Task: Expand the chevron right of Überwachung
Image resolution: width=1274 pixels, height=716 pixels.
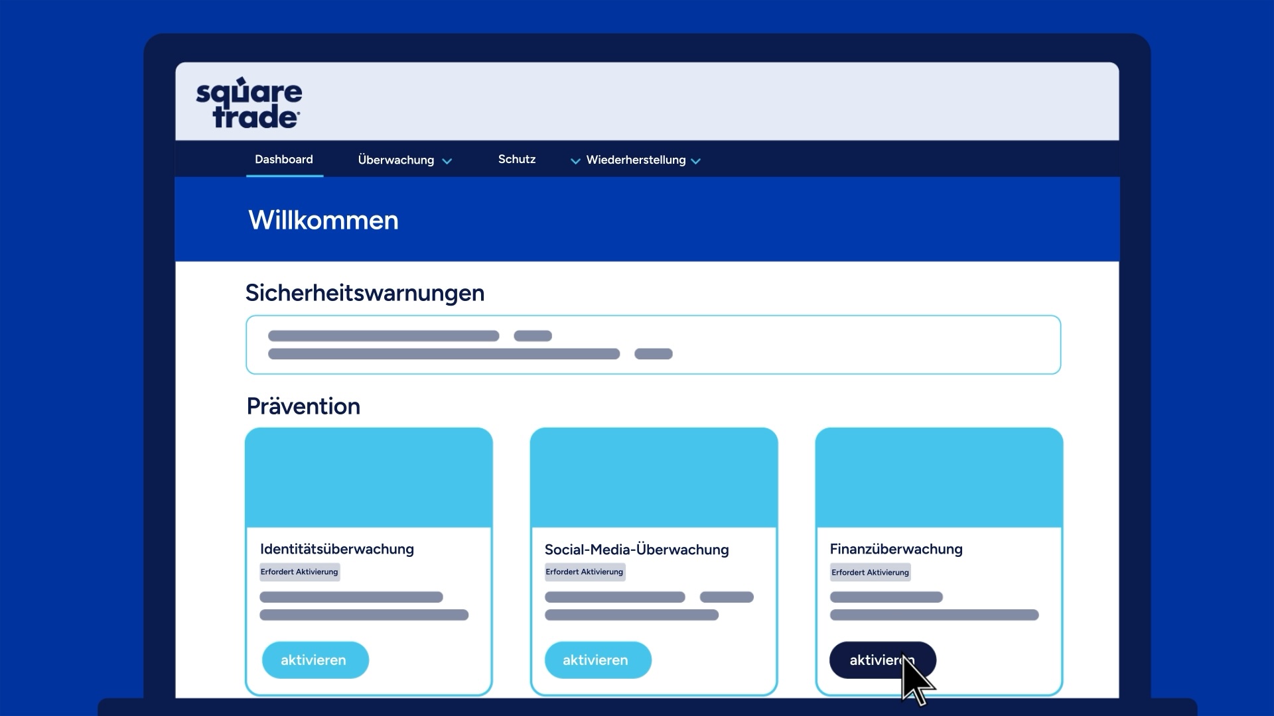Action: tap(447, 161)
